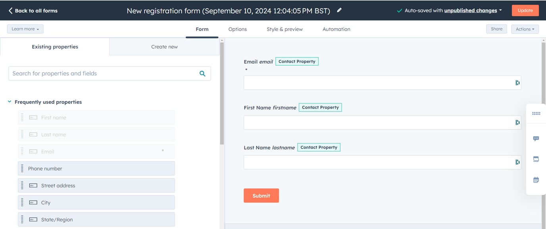Click the edit icon in the First Name field
546x229 pixels.
517,123
